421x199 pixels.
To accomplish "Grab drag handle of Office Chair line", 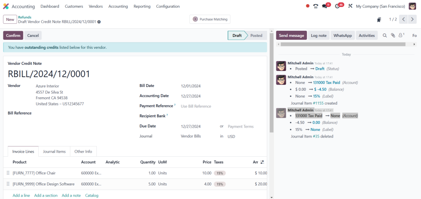I will click(8, 173).
